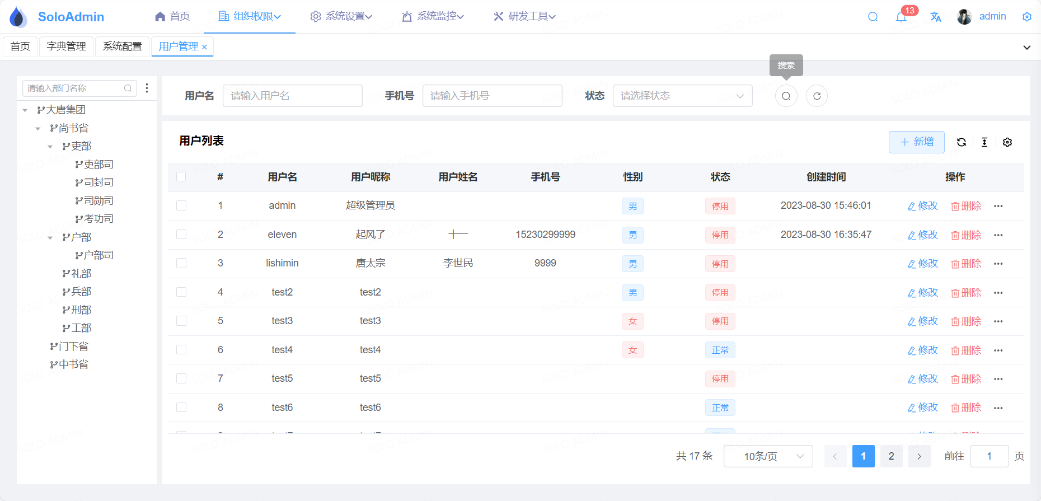Refresh the user list table
Viewport: 1041px width, 501px height.
pyautogui.click(x=962, y=142)
